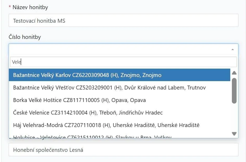This screenshot has width=246, height=162.
Task: Collapse the Číslo honitby dropdown arrow
Action: click(x=233, y=50)
